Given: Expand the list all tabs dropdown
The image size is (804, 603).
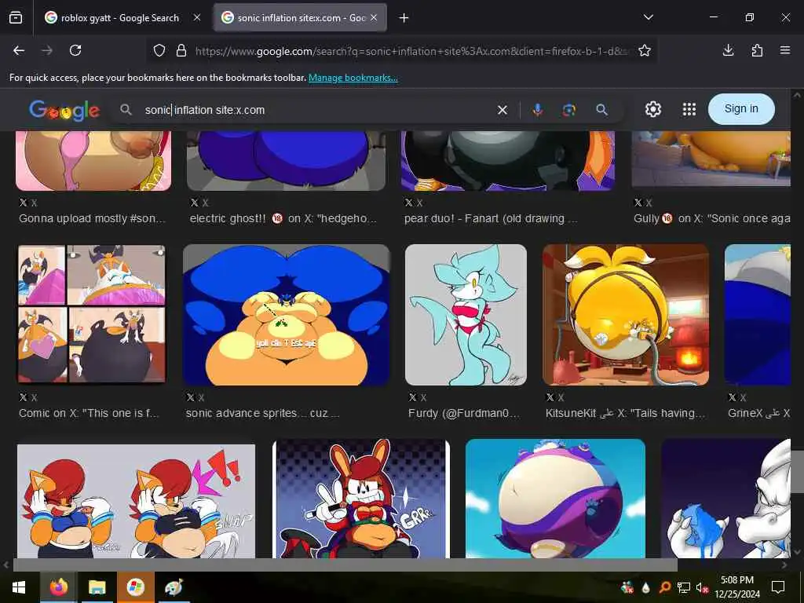Looking at the screenshot, I should (648, 17).
